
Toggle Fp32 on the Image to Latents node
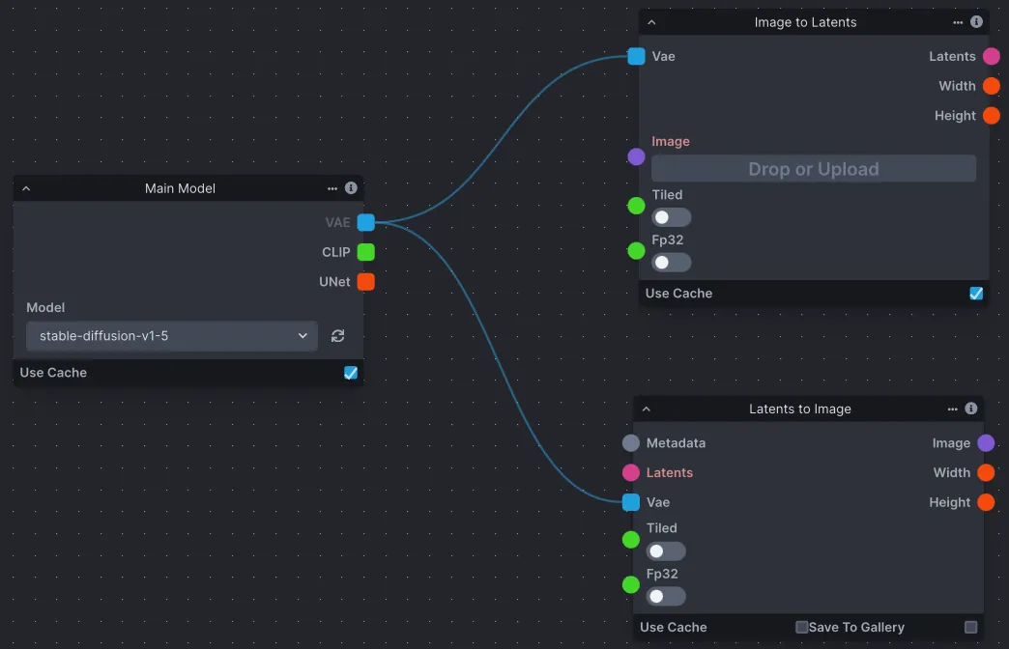point(671,262)
